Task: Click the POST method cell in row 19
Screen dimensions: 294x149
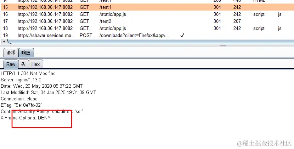Action: point(86,36)
